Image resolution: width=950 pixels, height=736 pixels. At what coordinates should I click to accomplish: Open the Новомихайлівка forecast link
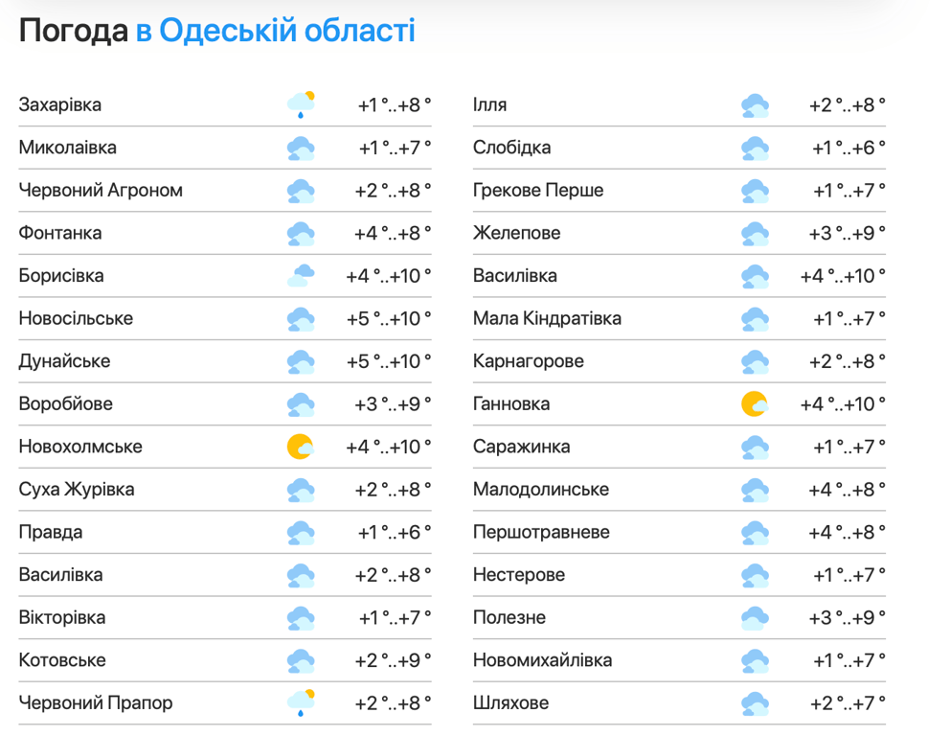tap(542, 660)
